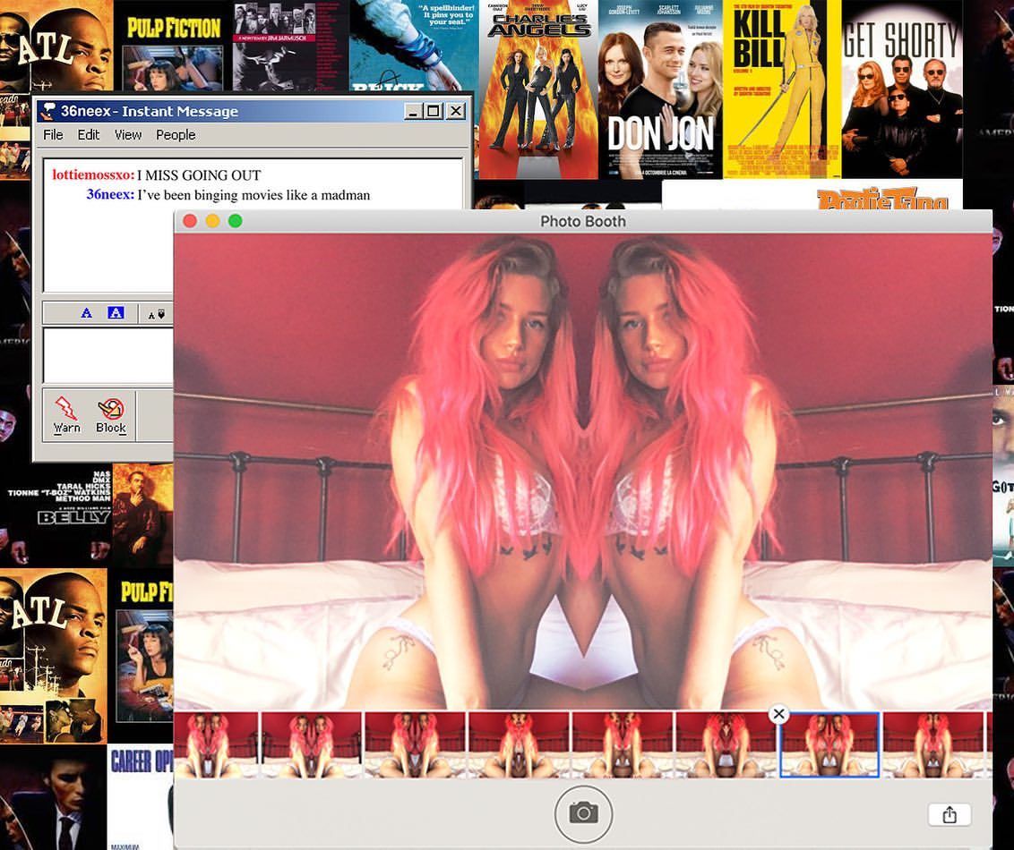Select thumbnail immediately right of the highlighted one

[x=932, y=745]
